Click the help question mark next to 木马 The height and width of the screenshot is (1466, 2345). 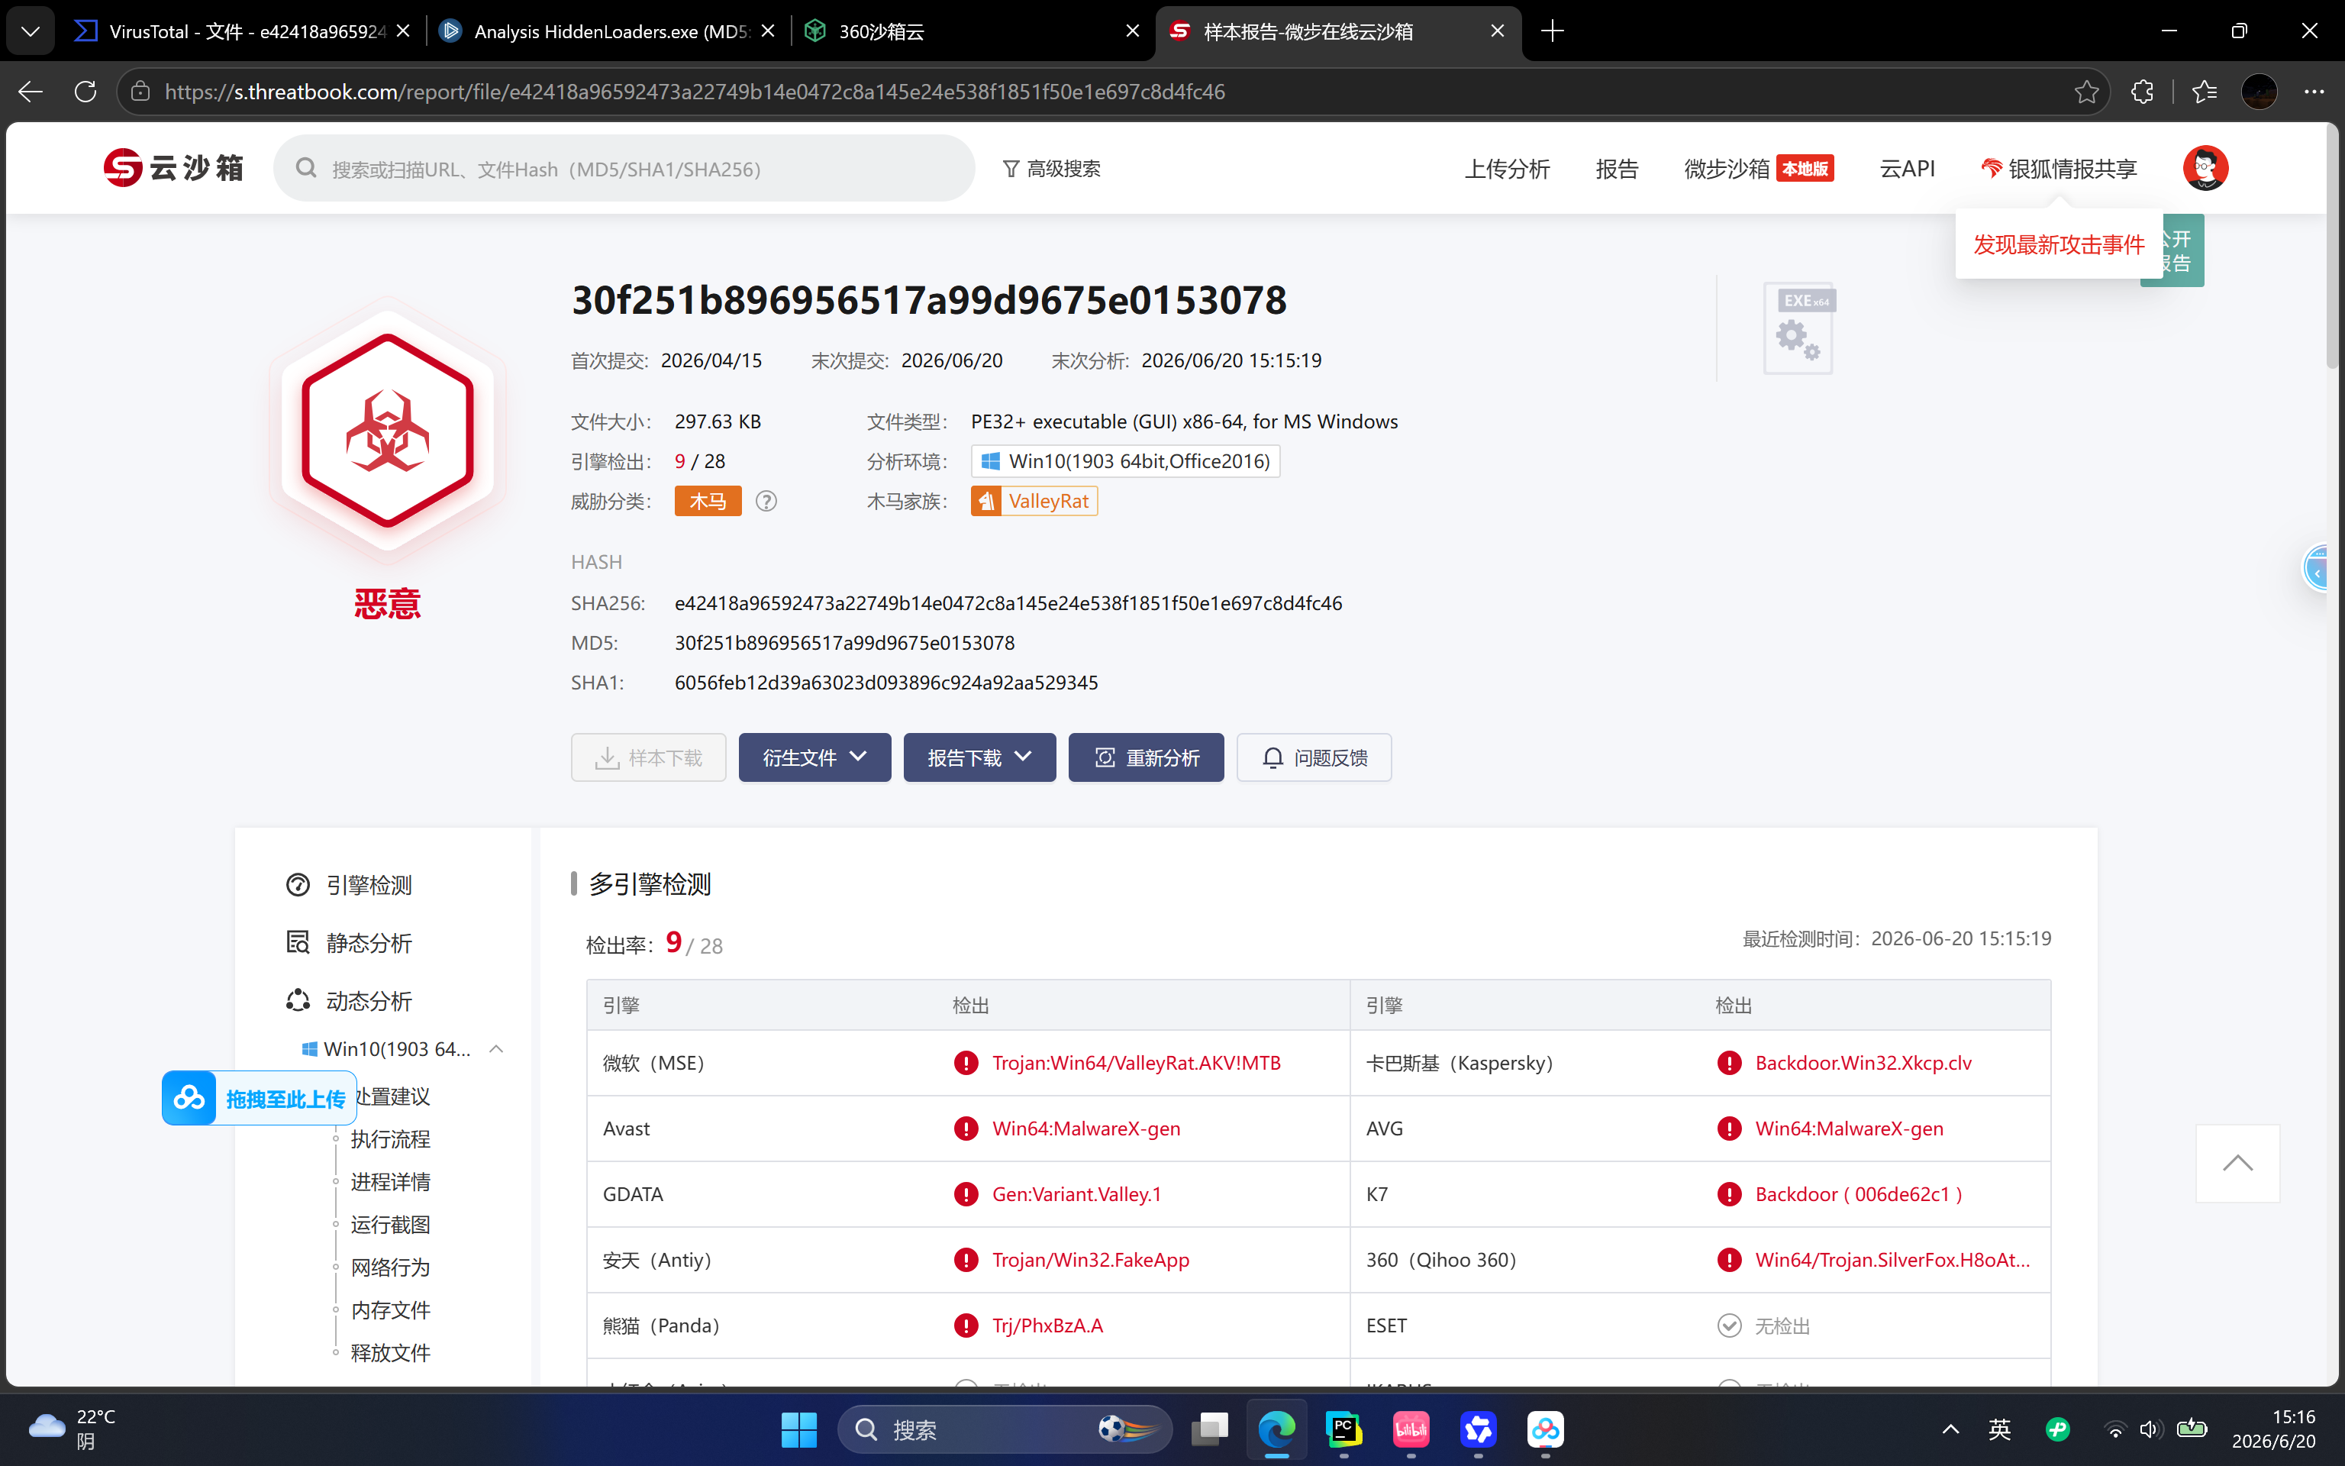(x=766, y=502)
